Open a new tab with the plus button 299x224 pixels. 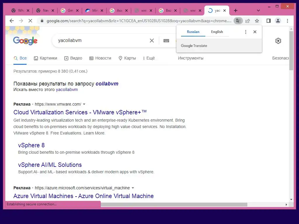[x=236, y=10]
